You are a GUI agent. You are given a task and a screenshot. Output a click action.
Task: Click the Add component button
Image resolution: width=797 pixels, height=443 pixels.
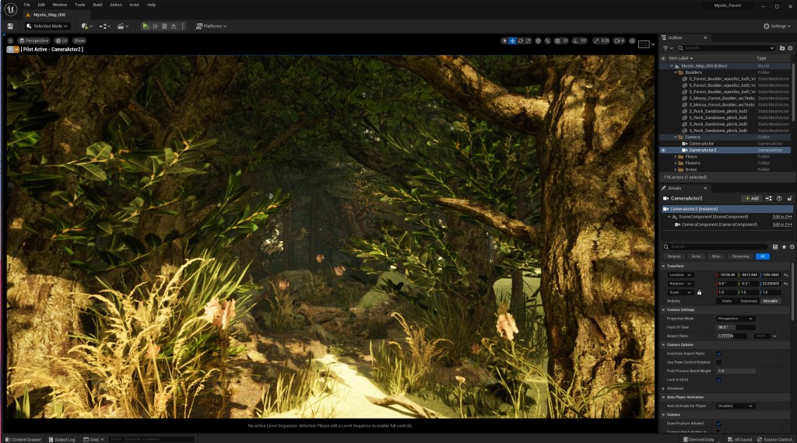click(x=750, y=198)
